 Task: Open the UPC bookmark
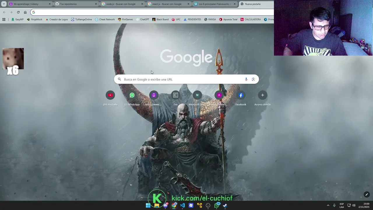click(176, 20)
